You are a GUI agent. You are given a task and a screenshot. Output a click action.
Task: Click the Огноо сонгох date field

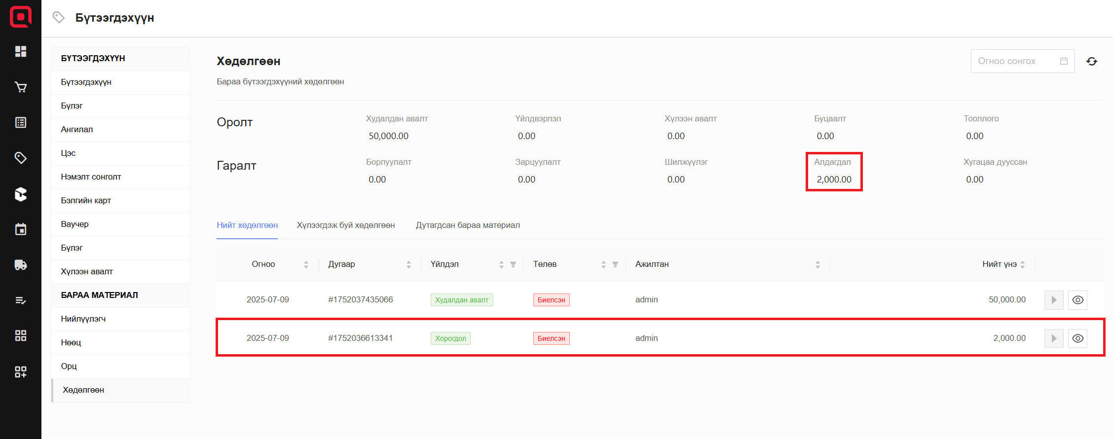[x=1016, y=61]
